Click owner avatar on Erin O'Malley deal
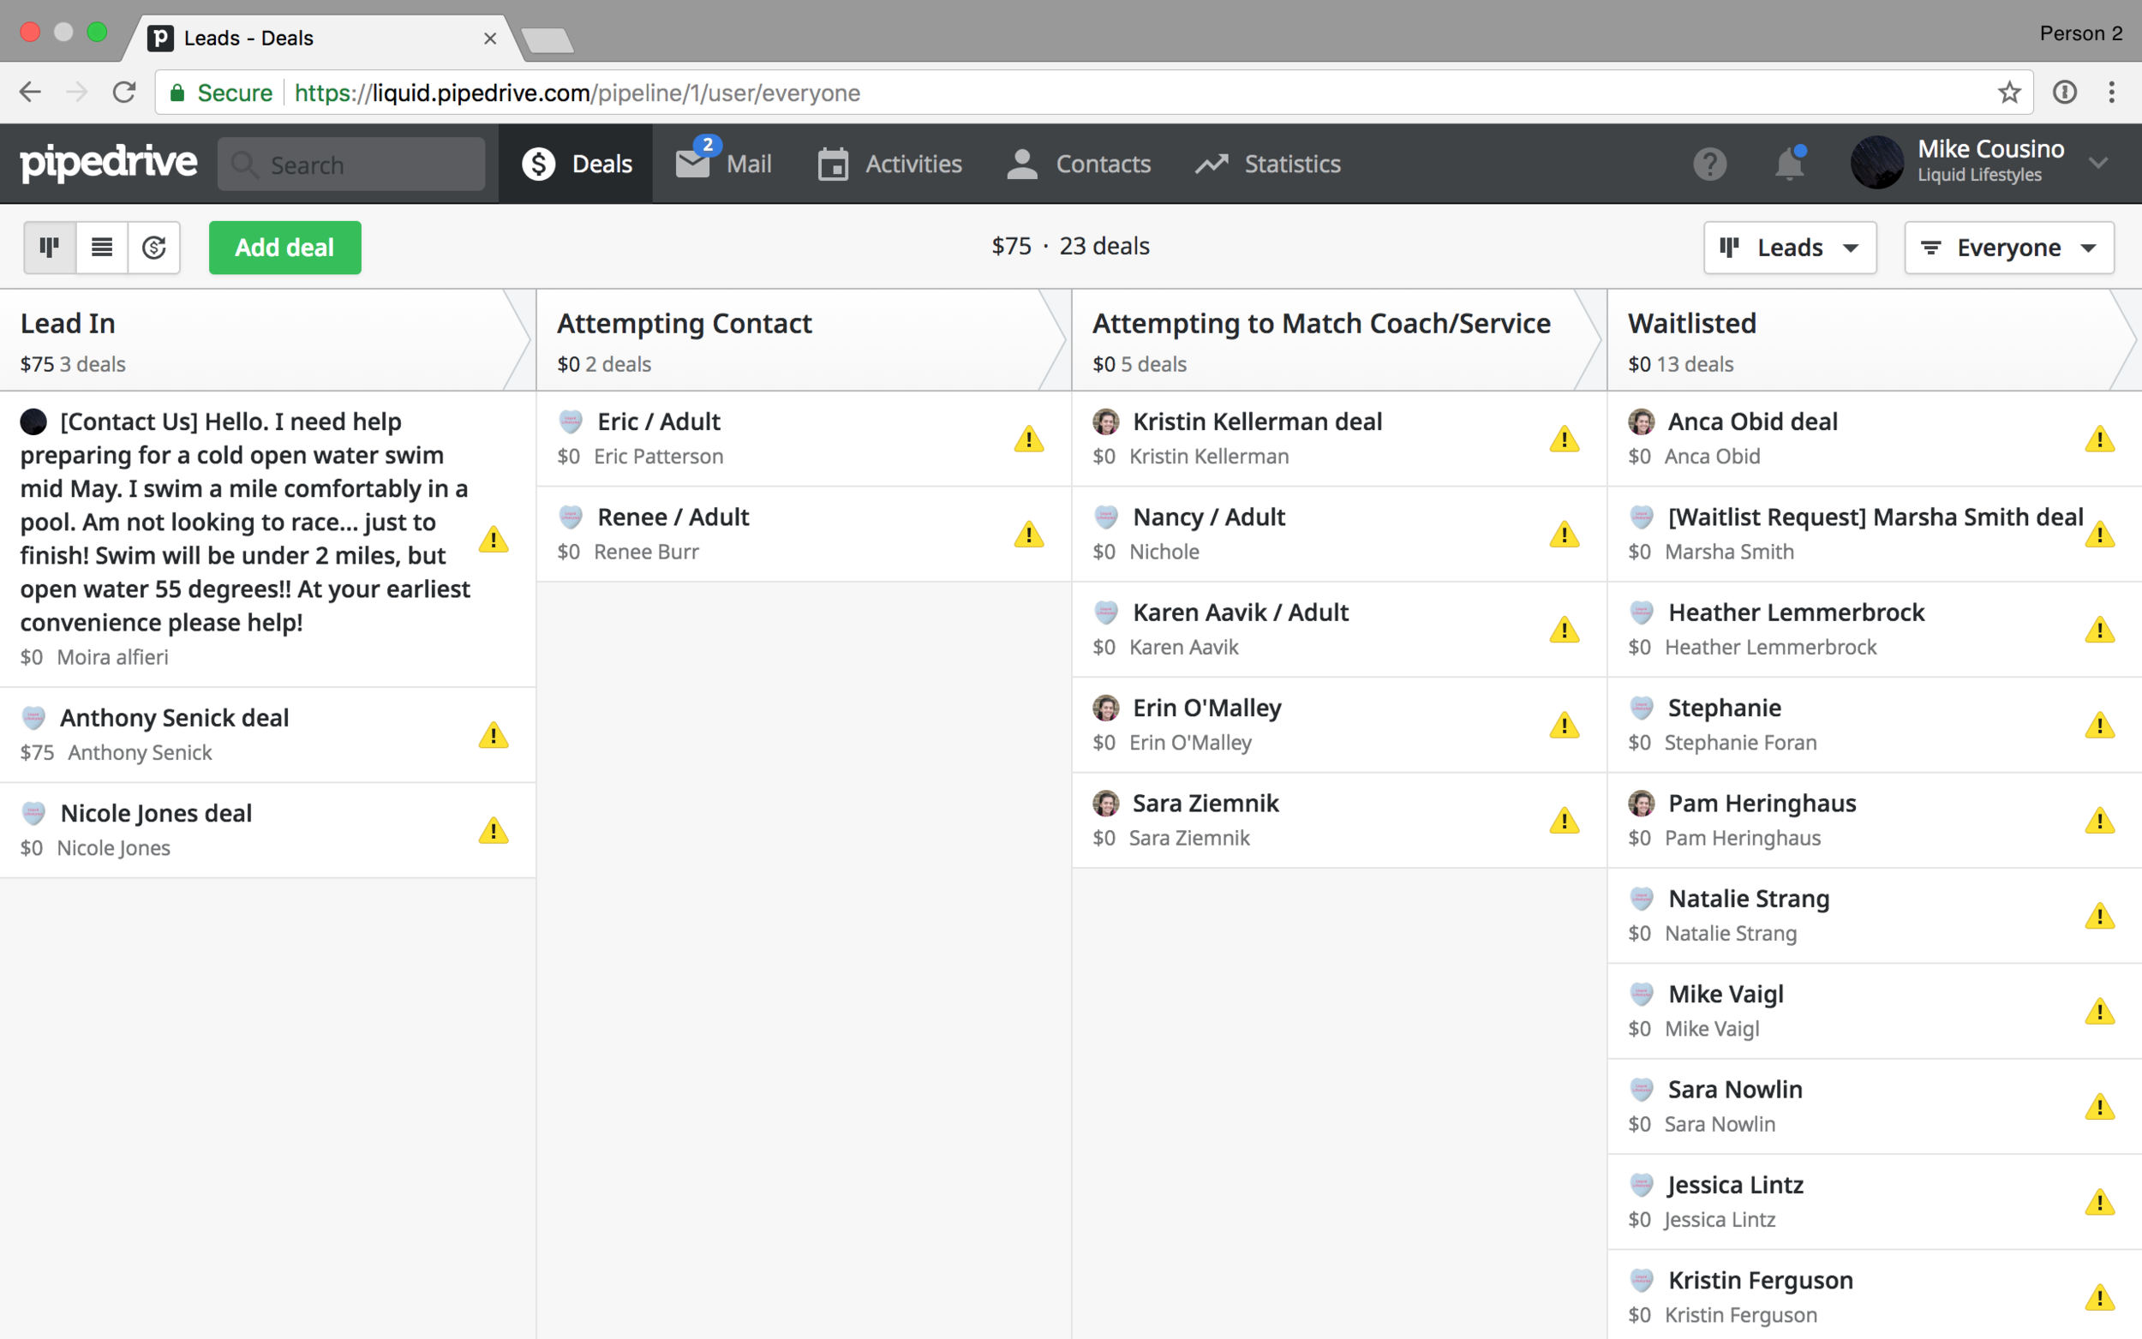The image size is (2142, 1339). tap(1105, 708)
